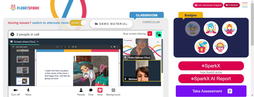Open Background effects
254x97 pixels.
113,92
